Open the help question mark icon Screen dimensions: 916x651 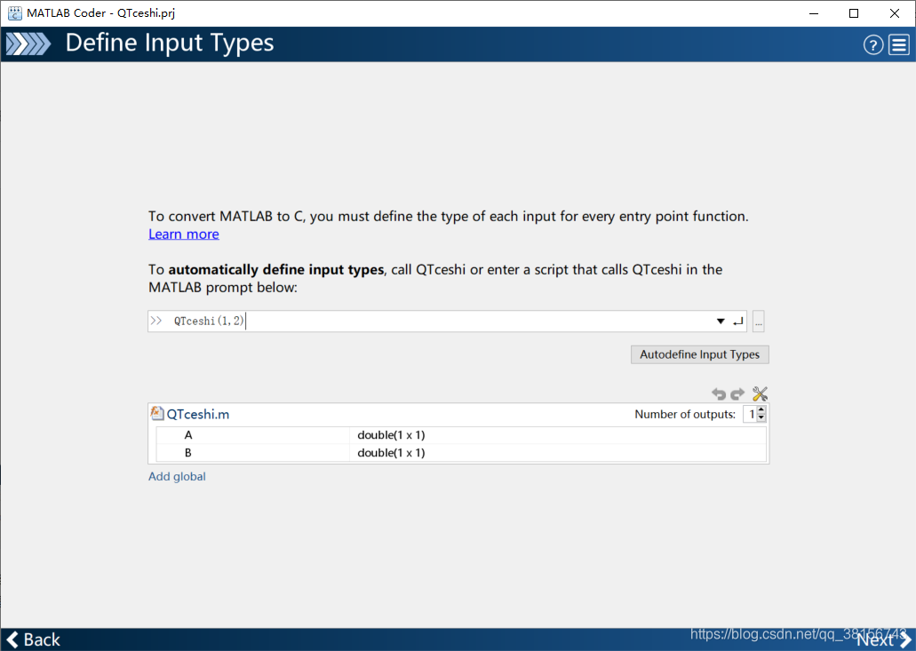point(873,45)
